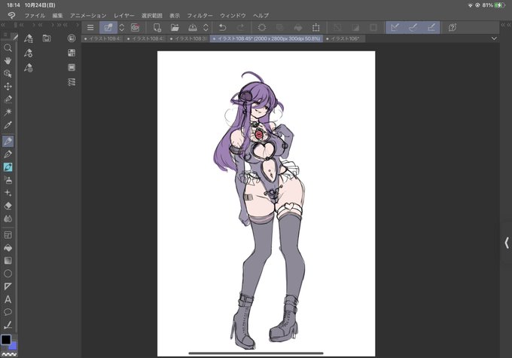This screenshot has width=512, height=358.
Task: Select the Selection pen tool
Action: (x=8, y=99)
